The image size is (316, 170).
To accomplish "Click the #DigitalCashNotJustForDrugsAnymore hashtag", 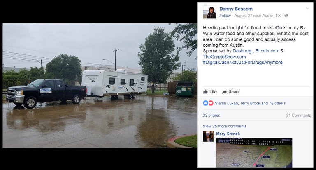I will click(243, 62).
